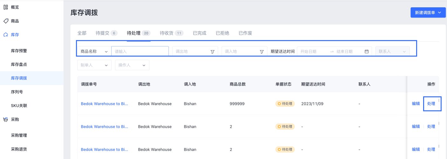
Task: Open the 联系人 dropdown
Action: pos(393,51)
